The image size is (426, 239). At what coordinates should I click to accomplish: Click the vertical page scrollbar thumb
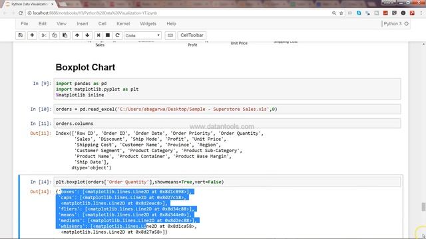coord(423,206)
